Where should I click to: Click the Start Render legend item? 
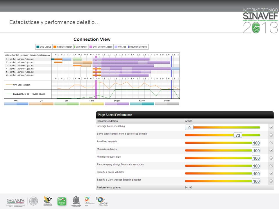(x=81, y=47)
